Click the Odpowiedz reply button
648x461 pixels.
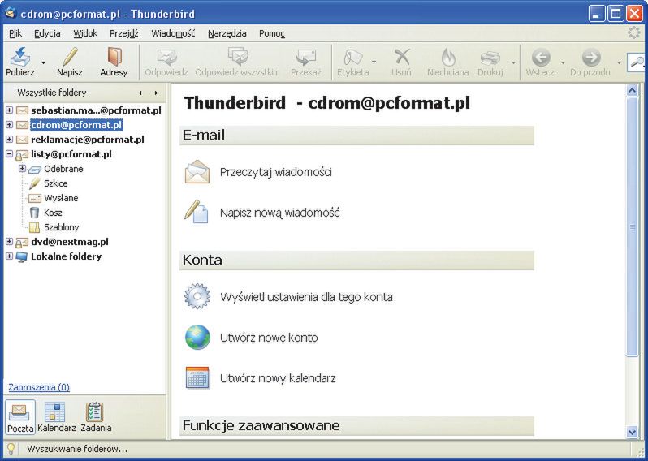point(166,62)
